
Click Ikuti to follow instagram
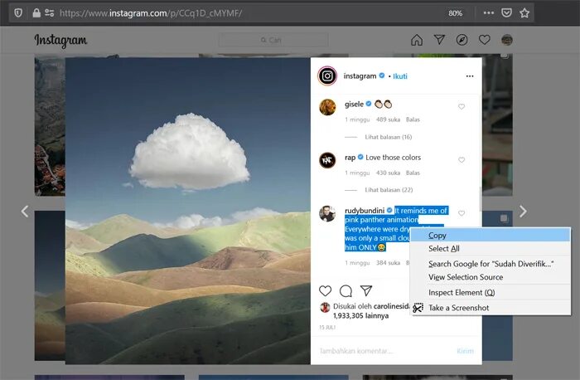point(400,76)
